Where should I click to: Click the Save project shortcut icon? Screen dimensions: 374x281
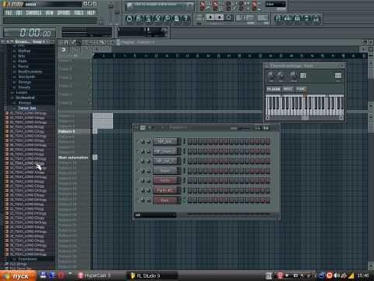click(139, 19)
